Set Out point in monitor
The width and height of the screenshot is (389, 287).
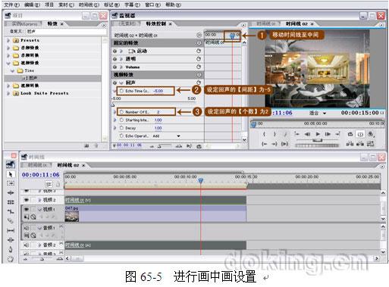pyautogui.click(x=274, y=134)
